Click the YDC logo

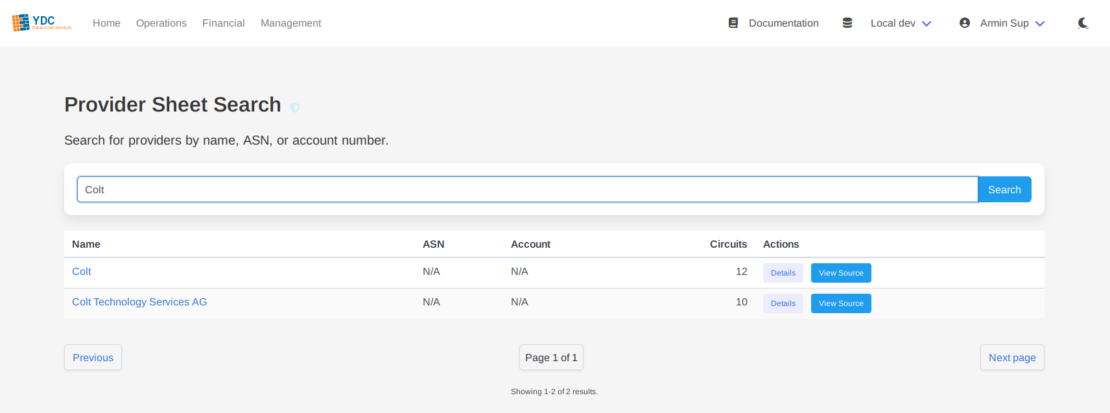click(42, 23)
